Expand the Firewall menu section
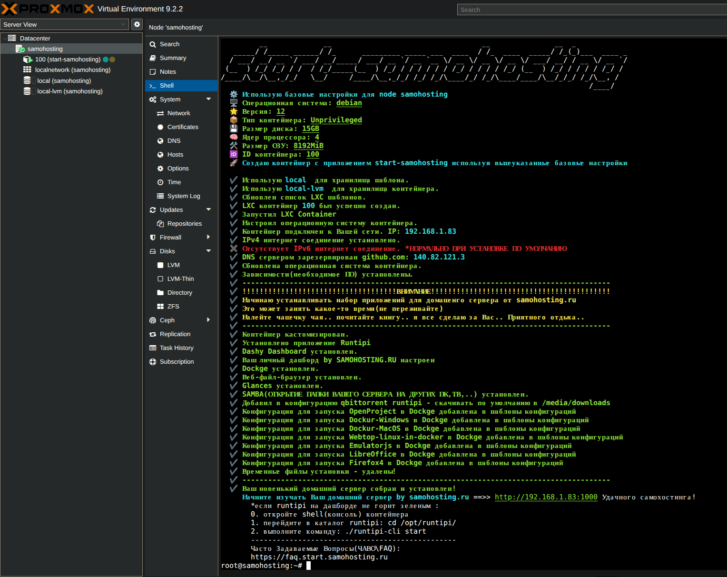The width and height of the screenshot is (727, 577). point(208,237)
